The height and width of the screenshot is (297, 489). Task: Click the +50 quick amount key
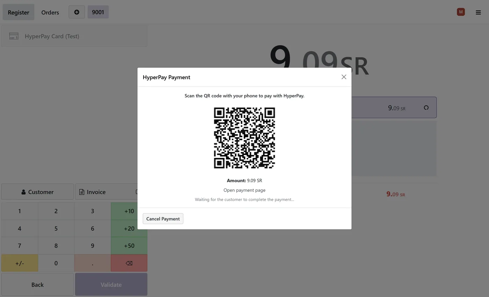129,246
